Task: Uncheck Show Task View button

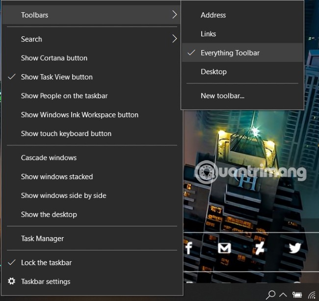Action: point(56,77)
